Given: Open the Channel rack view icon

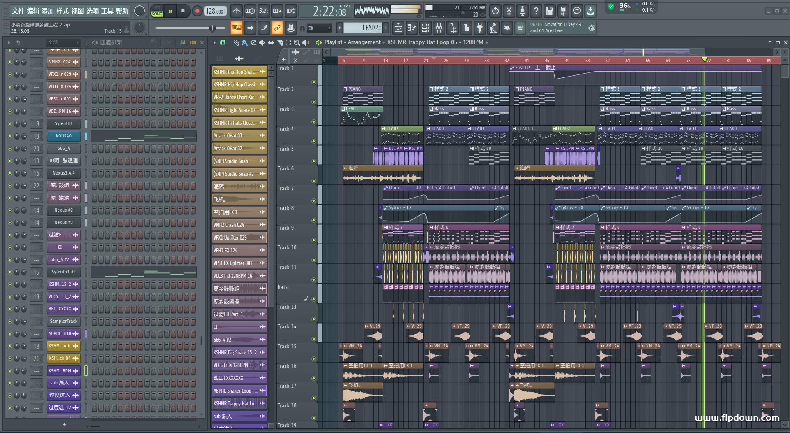Looking at the screenshot, I should [x=425, y=28].
